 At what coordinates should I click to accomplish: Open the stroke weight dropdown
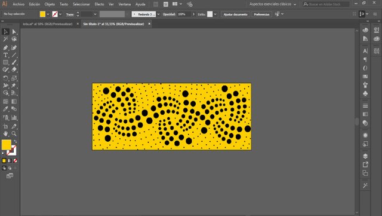95,14
